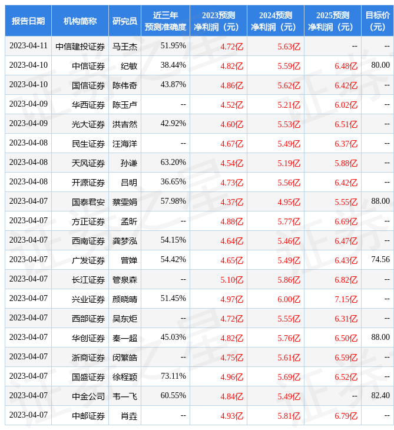Screen dimensions: 394x430
Task: Click the 6.00亿 2024 forecast
Action: 289,299
